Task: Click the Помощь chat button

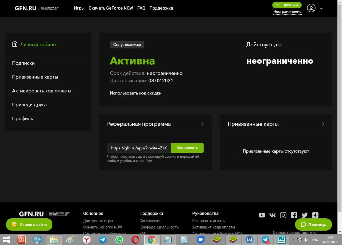Action: [313, 224]
